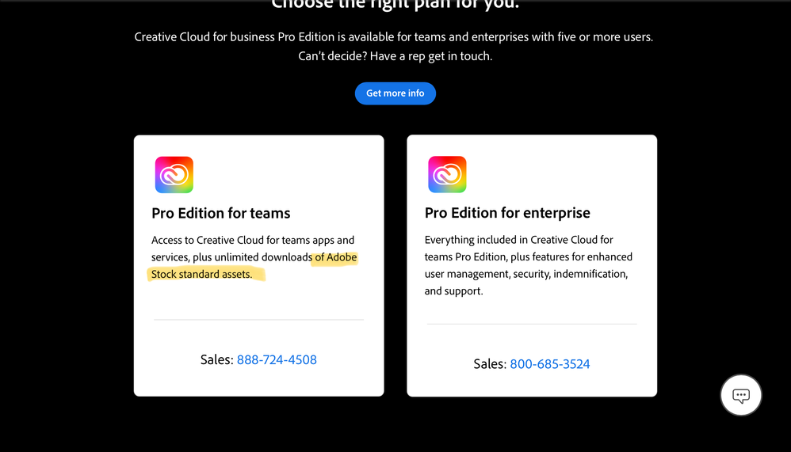Click the highlighted "Stock standard assets" text
This screenshot has width=791, height=452.
[201, 275]
